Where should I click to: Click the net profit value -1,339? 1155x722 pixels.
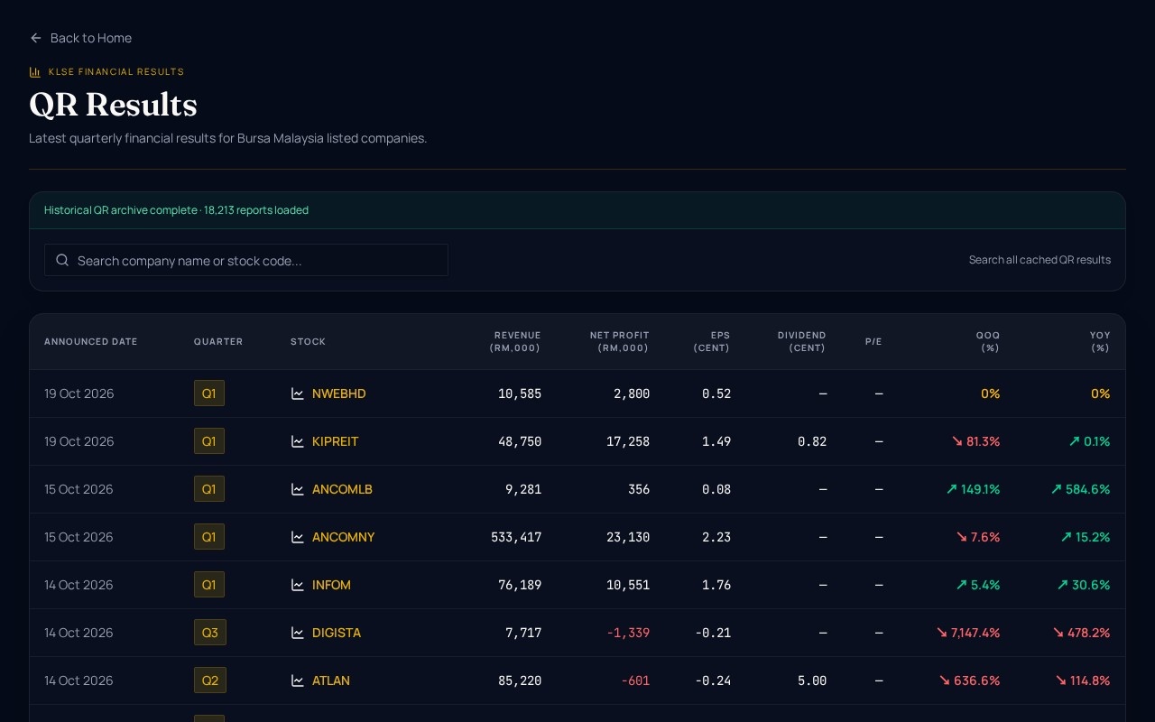pyautogui.click(x=628, y=633)
